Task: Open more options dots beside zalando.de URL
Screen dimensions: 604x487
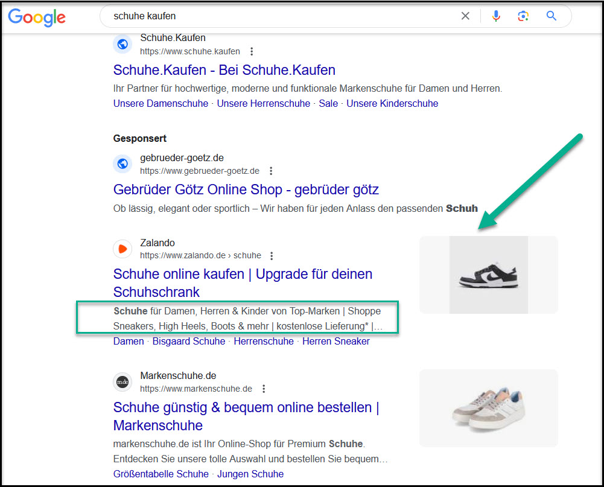Action: click(272, 256)
